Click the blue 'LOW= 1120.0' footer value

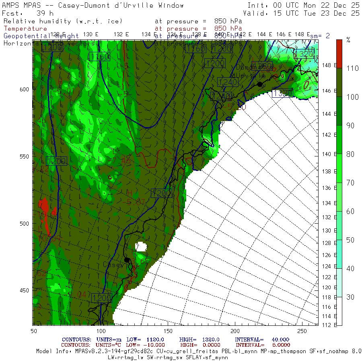[145, 339]
